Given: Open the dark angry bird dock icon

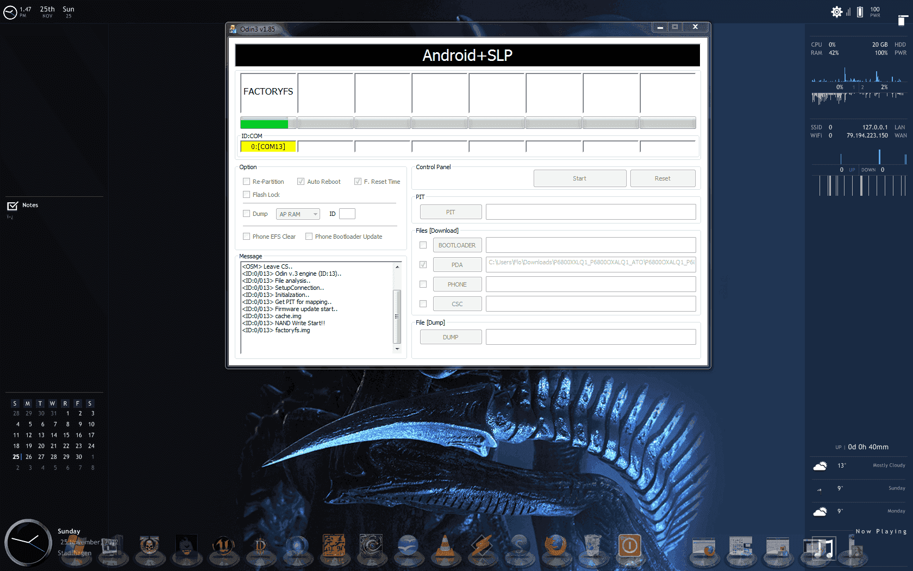Looking at the screenshot, I should [x=186, y=546].
